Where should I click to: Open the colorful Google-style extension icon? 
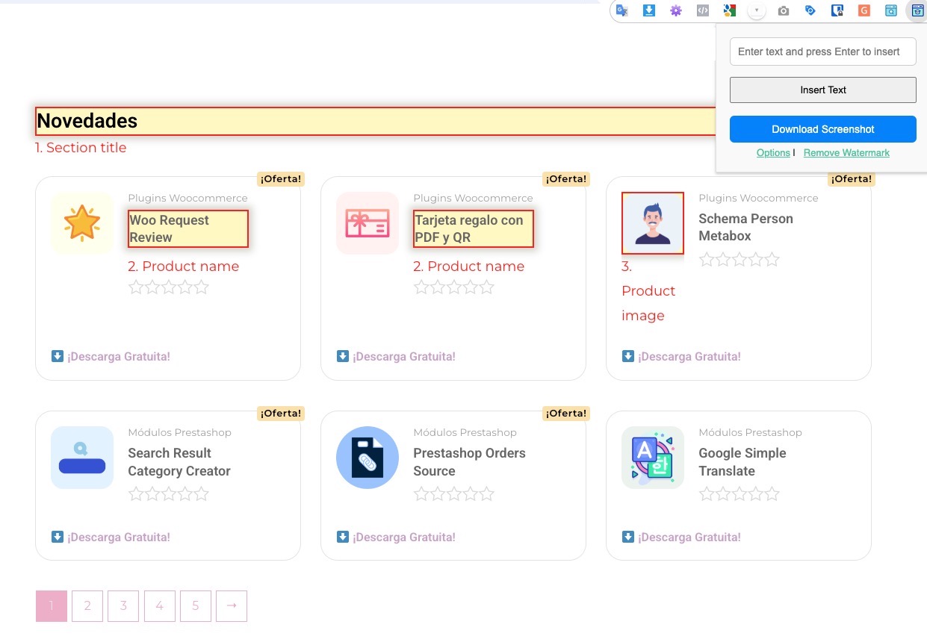(x=730, y=10)
